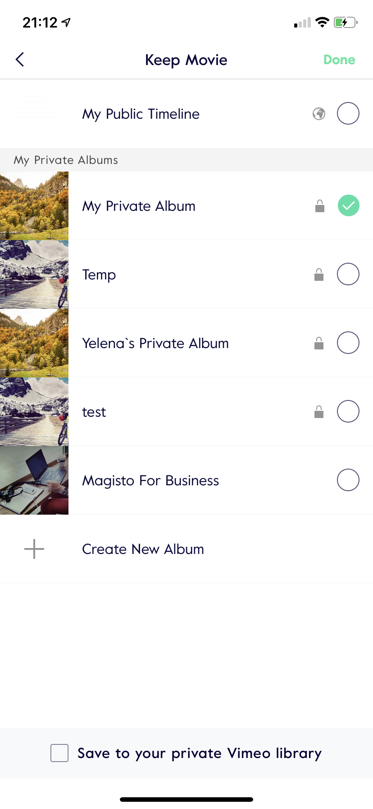Screen dimensions: 373x809
Task: Tap the lock icon next to Temp
Action: click(x=319, y=274)
